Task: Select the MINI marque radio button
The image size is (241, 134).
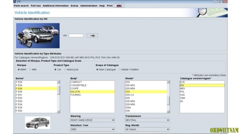Action: pos(30,69)
